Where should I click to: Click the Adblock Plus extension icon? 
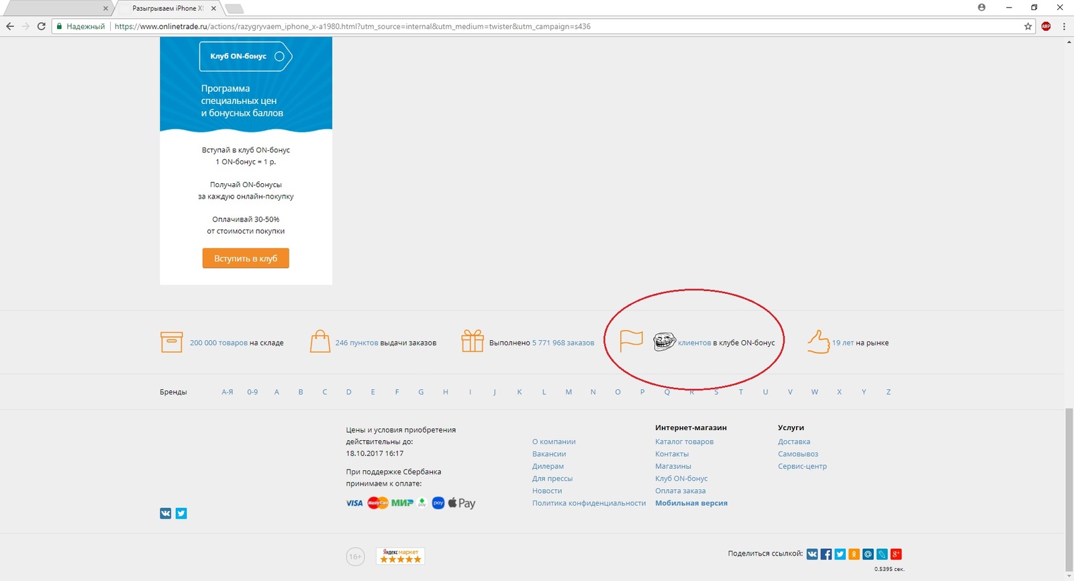coord(1046,26)
